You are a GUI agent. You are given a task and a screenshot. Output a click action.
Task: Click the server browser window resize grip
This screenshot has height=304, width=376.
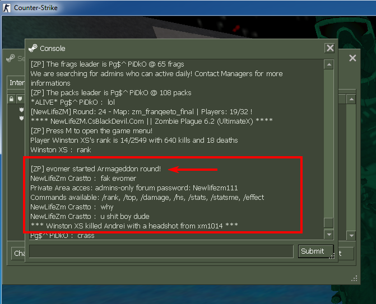click(354, 278)
